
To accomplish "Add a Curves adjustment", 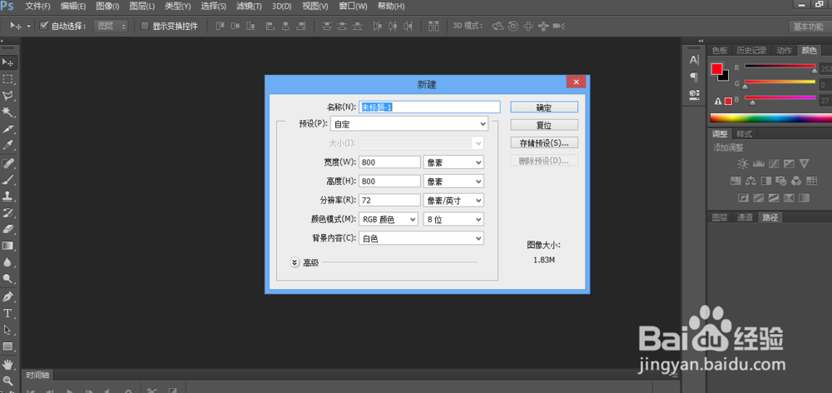I will [x=774, y=163].
